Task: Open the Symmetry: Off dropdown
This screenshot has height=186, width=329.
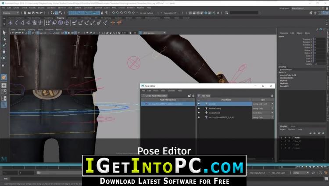Action: [x=170, y=13]
